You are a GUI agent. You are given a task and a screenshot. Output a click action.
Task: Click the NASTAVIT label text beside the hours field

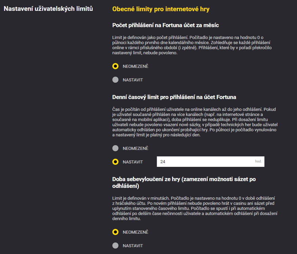point(133,162)
